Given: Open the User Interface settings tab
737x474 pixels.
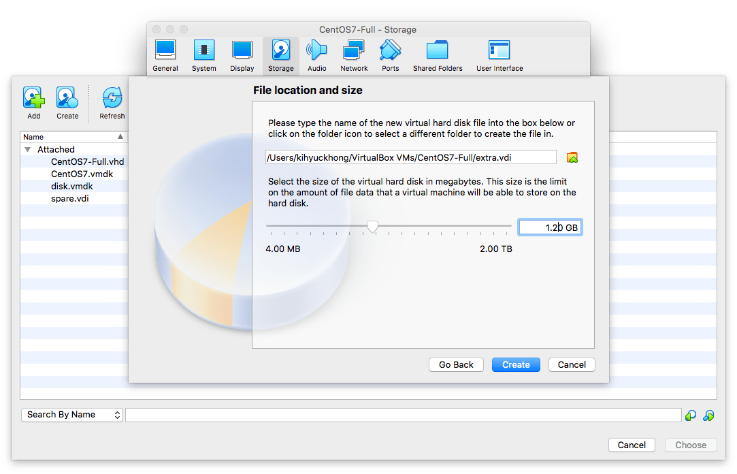Looking at the screenshot, I should [499, 56].
